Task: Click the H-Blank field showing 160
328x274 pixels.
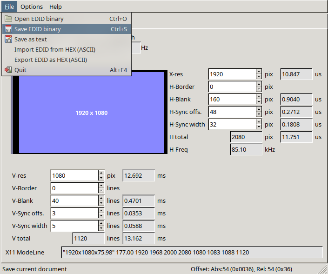Action: tap(232, 100)
